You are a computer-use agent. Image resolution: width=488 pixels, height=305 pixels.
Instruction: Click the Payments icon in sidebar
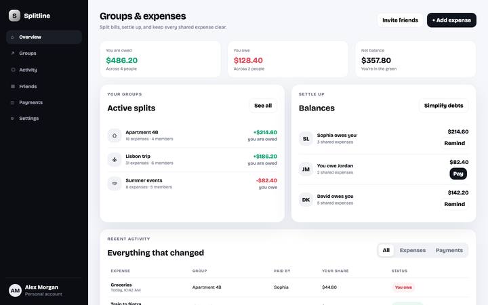click(x=12, y=102)
